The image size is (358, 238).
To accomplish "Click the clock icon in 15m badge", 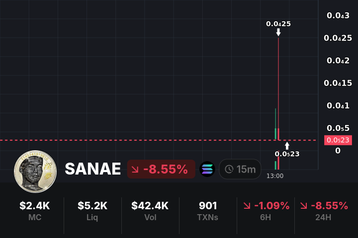I will tap(229, 169).
